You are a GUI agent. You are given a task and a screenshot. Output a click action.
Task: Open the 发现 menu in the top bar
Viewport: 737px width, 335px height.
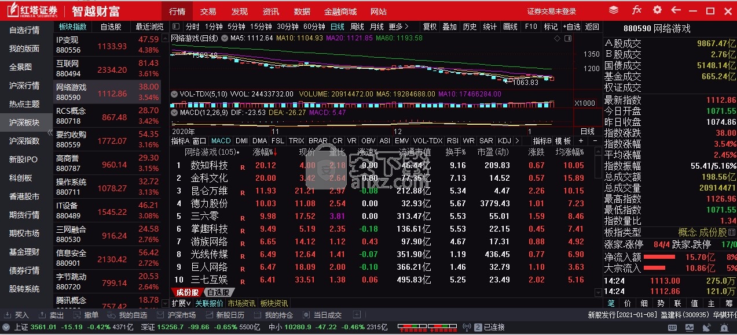click(239, 11)
